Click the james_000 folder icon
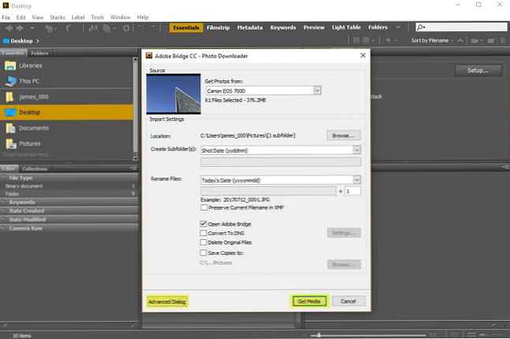The image size is (510, 339). pos(9,97)
